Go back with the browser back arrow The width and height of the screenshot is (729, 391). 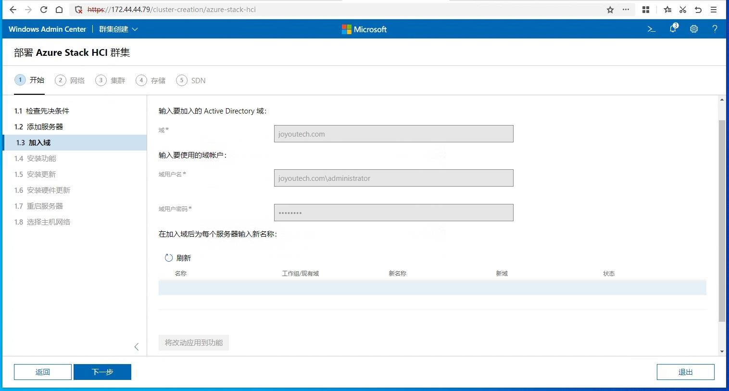[13, 10]
